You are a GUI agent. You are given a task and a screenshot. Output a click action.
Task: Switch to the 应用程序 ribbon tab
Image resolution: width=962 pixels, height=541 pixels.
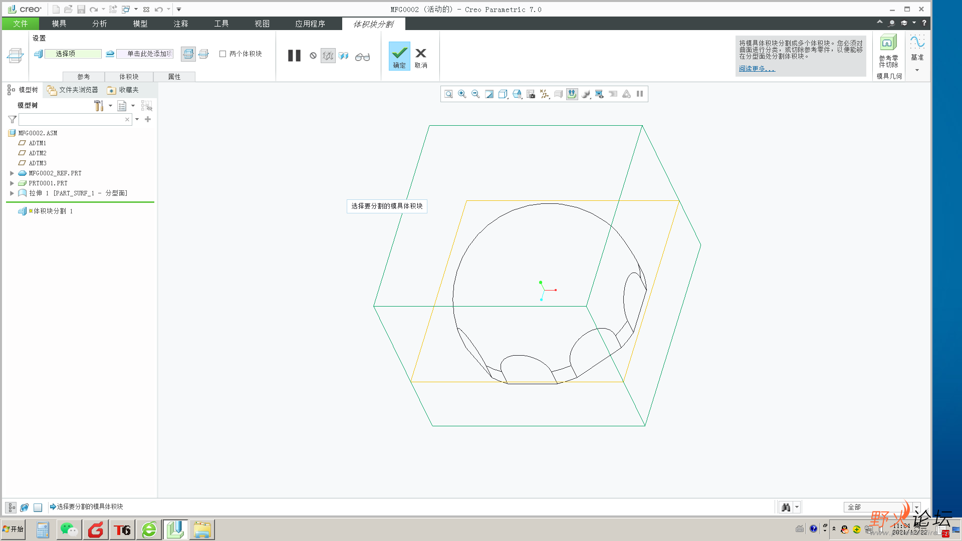(310, 24)
